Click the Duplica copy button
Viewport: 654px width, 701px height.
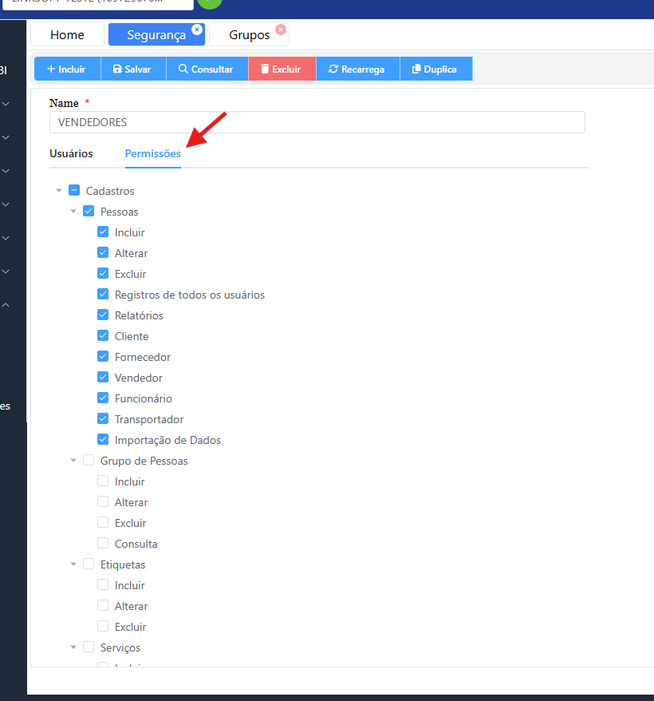click(435, 69)
